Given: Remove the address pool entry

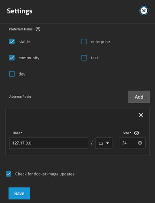Looking at the screenshot, I should (x=141, y=115).
